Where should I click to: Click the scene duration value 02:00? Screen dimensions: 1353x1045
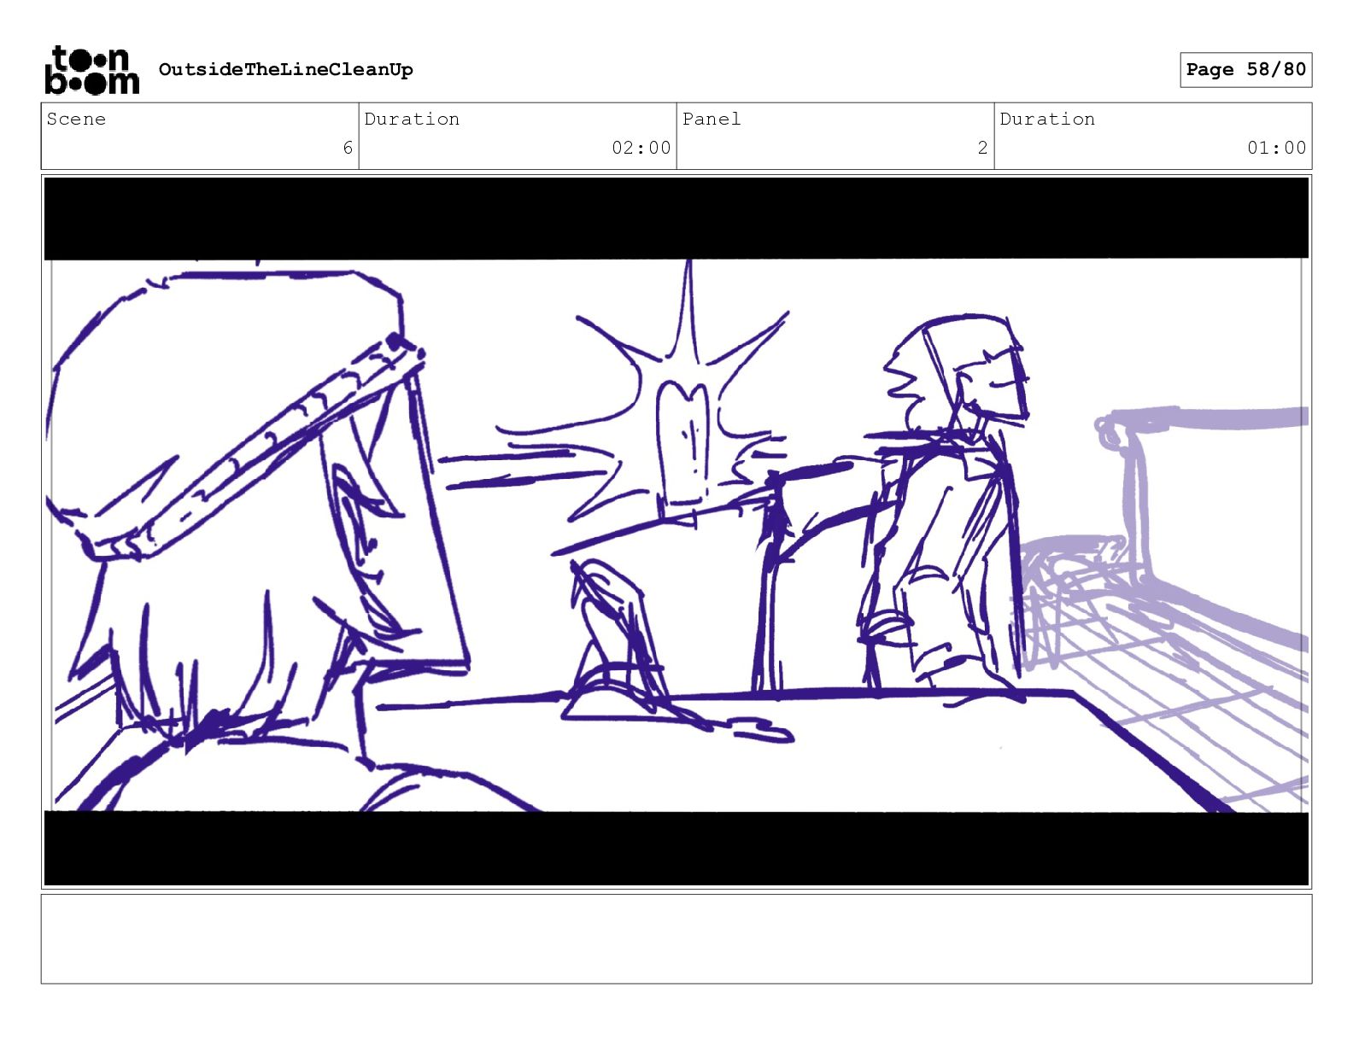pyautogui.click(x=641, y=148)
